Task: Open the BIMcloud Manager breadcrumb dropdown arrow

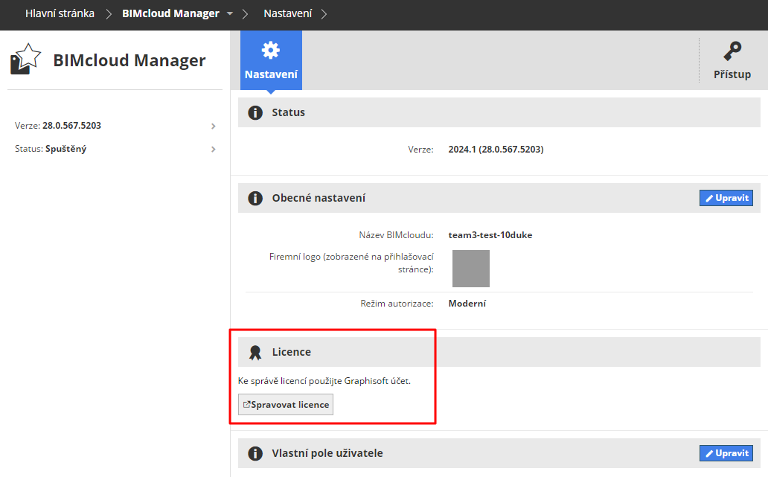Action: coord(230,14)
